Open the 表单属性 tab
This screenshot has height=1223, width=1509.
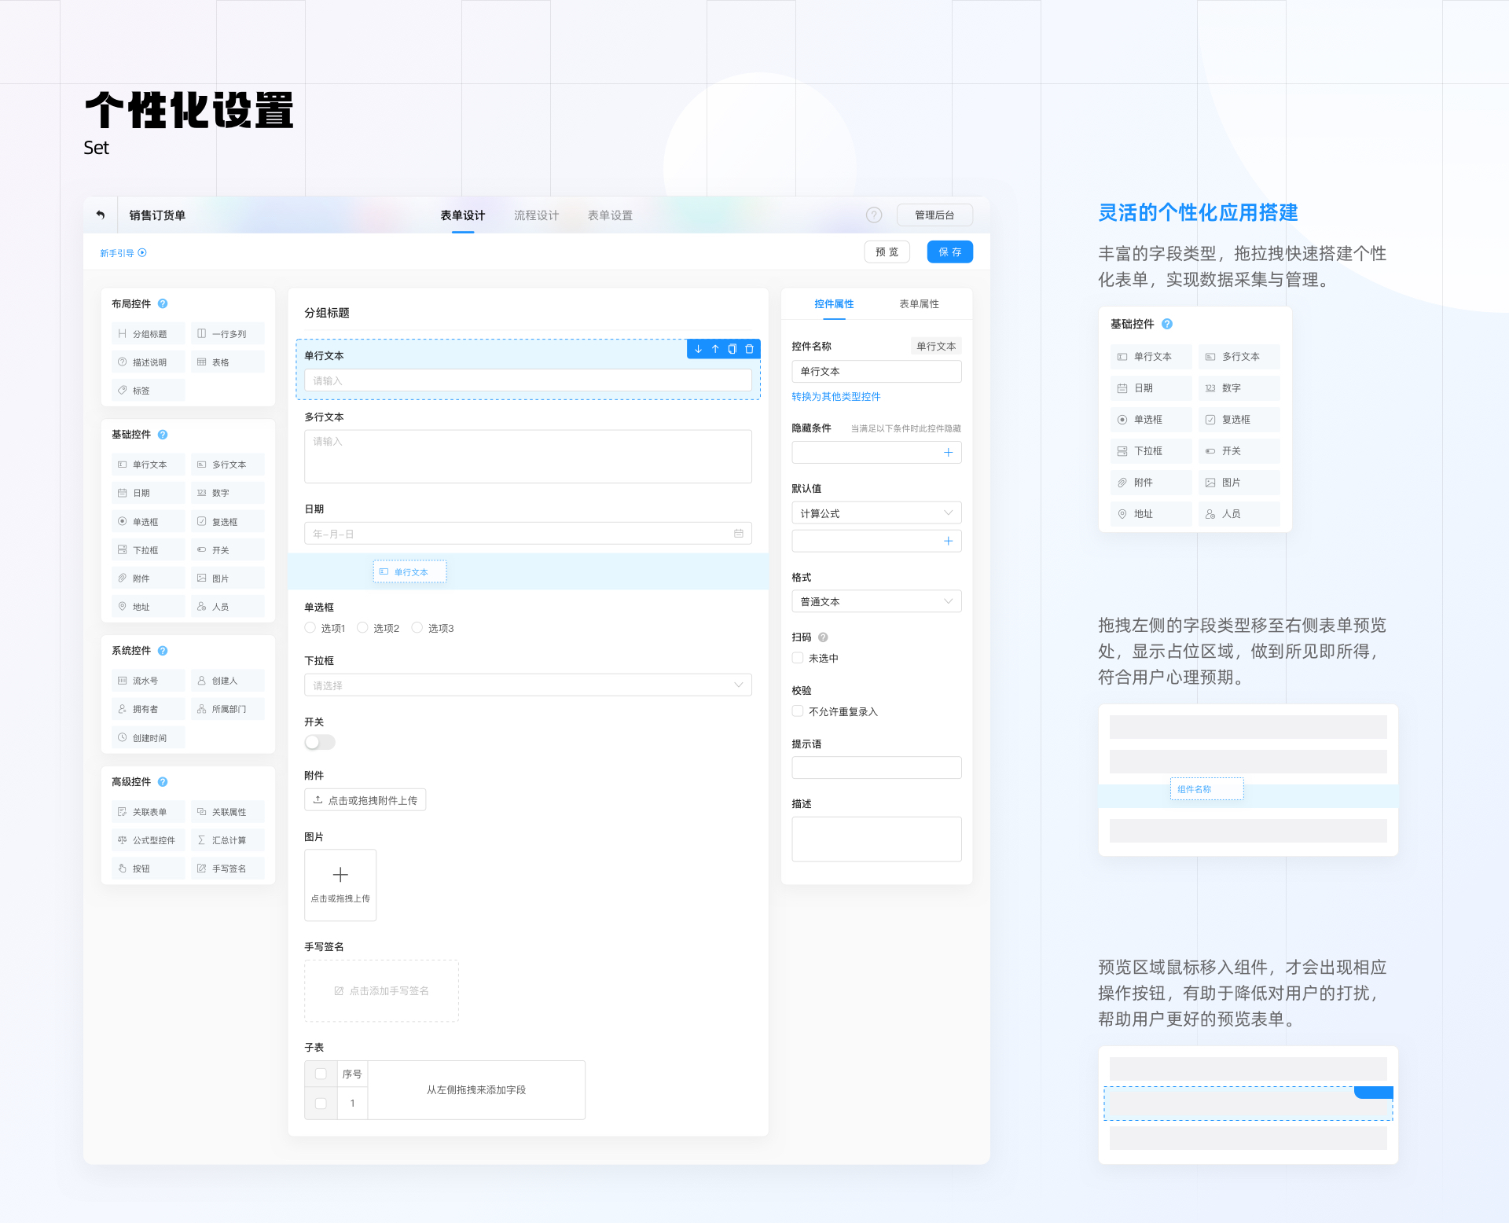[918, 303]
